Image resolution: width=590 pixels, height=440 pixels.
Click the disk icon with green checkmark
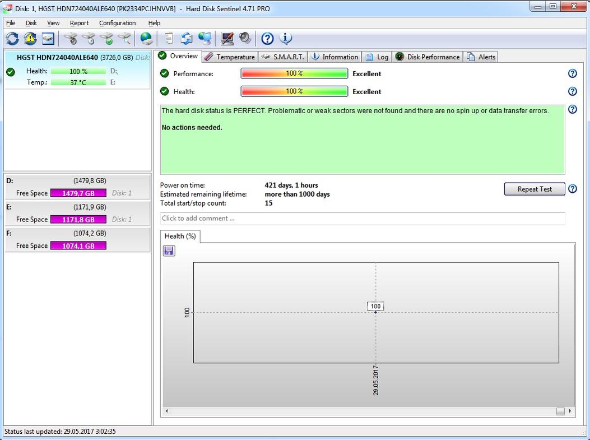coord(106,38)
